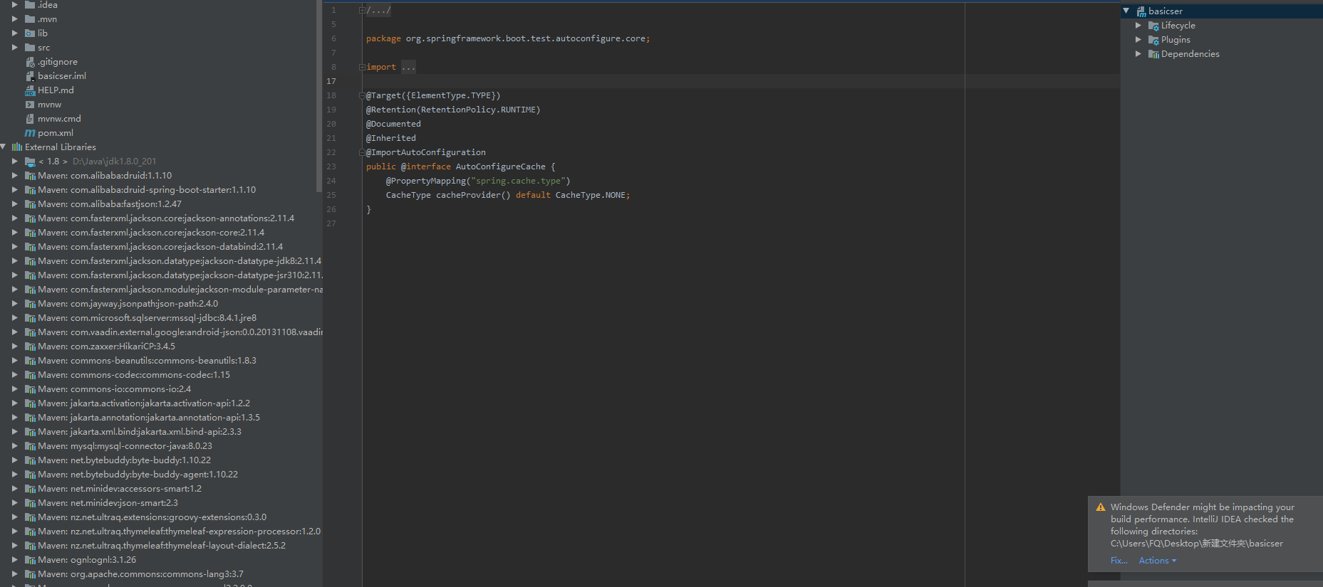Expand the .idea folder
The height and width of the screenshot is (587, 1323).
point(14,5)
